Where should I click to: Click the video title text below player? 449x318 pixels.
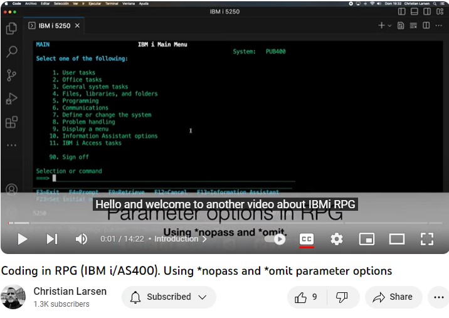[196, 271]
